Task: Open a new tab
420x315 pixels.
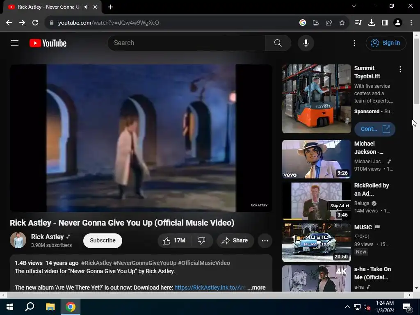Action: click(x=111, y=7)
